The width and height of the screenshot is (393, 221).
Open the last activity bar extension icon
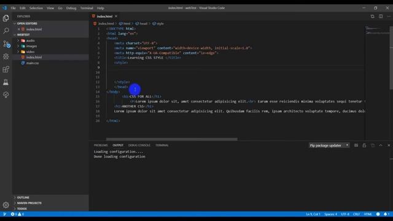[x=6, y=95]
